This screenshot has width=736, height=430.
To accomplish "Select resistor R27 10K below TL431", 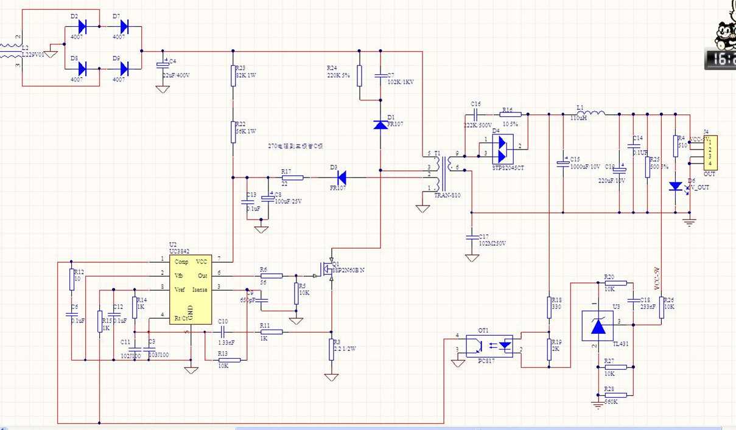I will point(615,367).
